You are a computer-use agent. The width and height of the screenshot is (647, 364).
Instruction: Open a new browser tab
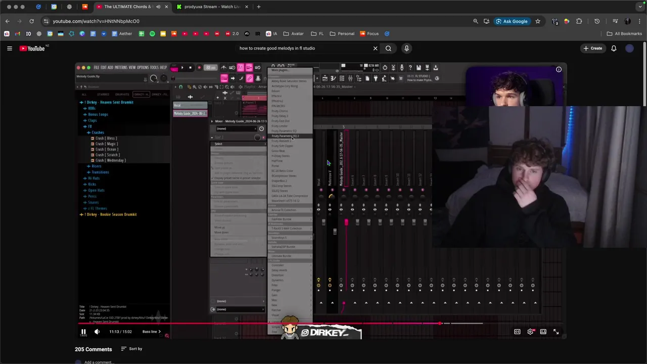point(259,7)
